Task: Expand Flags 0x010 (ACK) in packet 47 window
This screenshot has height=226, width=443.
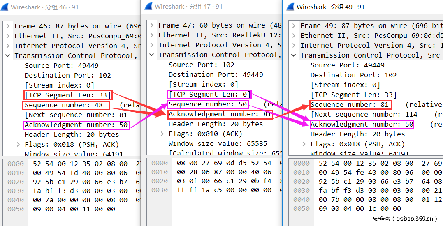Action: click(x=162, y=134)
